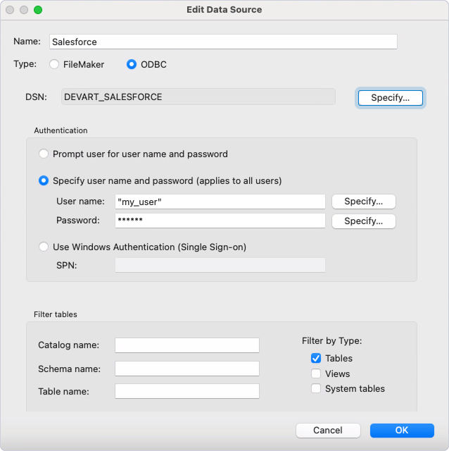Choose Use Windows Authentication (Single Sign-on)
The height and width of the screenshot is (451, 449).
(44, 247)
